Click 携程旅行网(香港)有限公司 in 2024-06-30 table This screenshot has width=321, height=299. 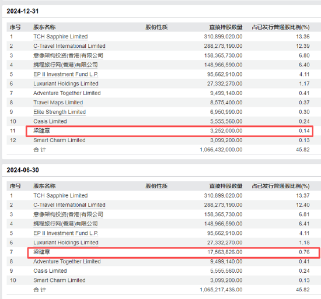[65, 224]
